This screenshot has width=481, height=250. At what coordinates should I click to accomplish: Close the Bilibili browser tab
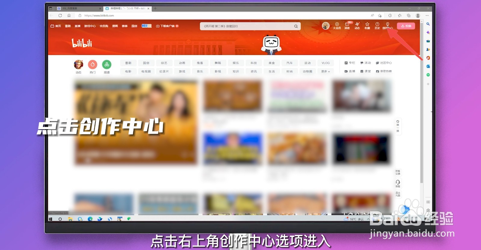(x=148, y=8)
